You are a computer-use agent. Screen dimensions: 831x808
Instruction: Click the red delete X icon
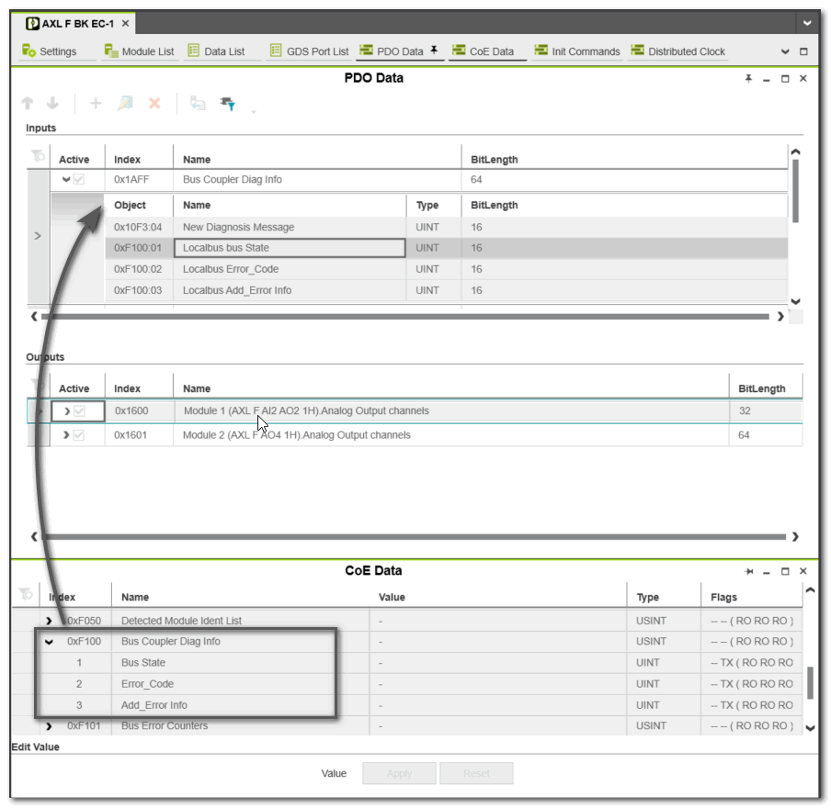pos(154,104)
